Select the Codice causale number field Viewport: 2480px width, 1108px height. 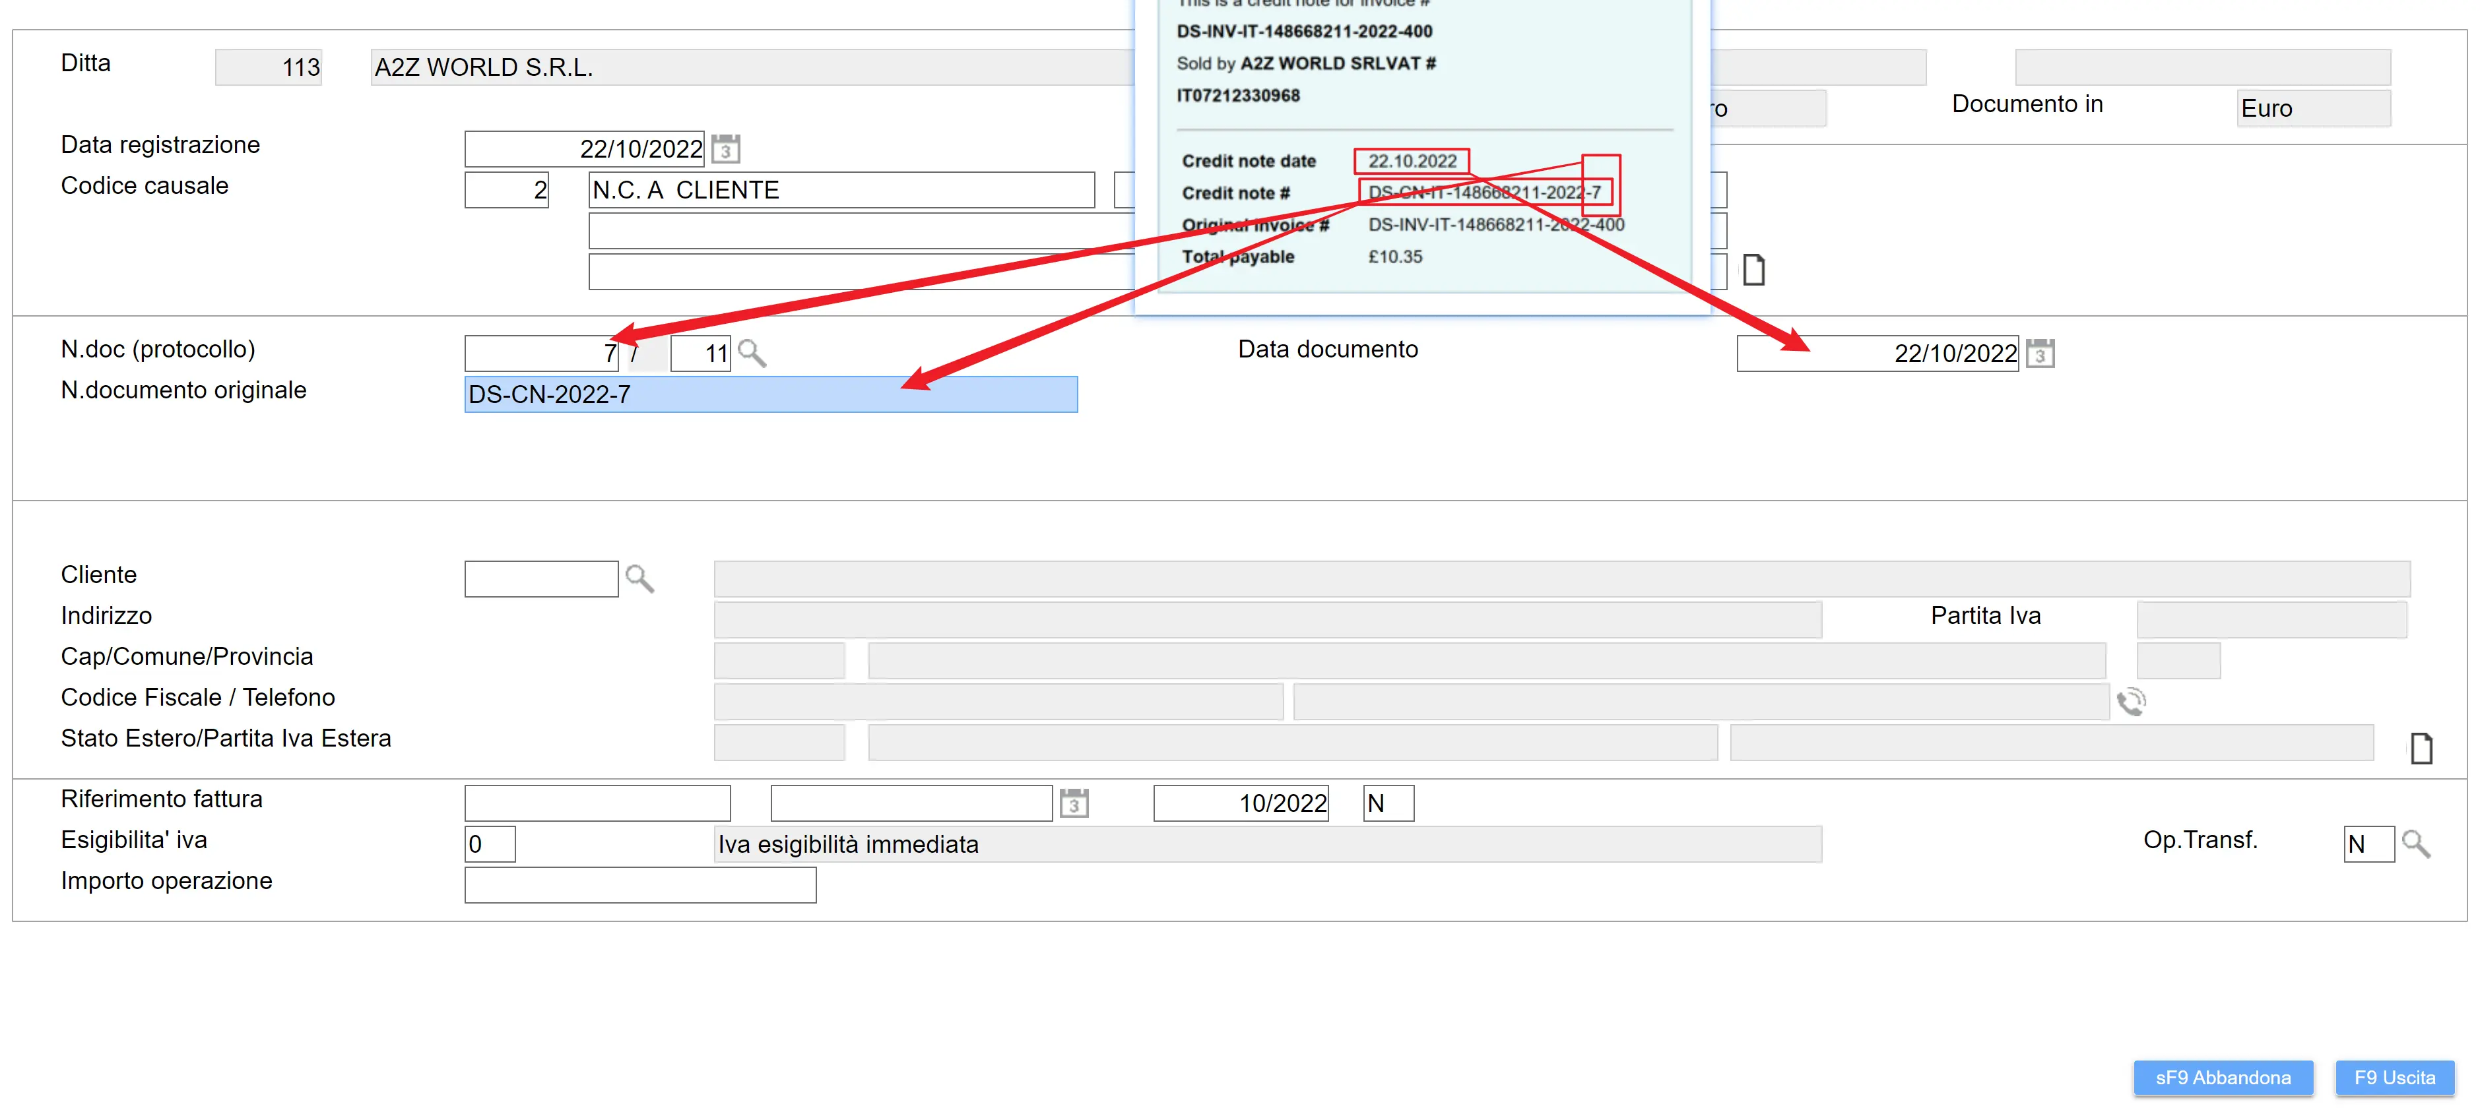[506, 191]
